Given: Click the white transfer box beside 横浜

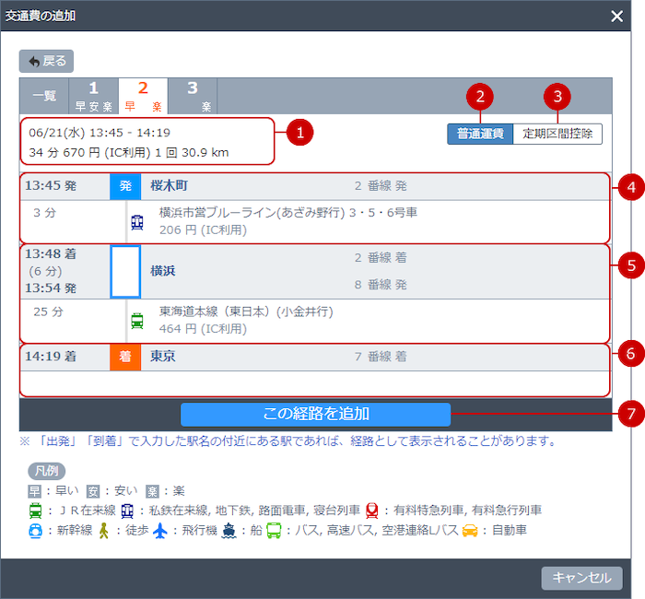Looking at the screenshot, I should coord(125,272).
